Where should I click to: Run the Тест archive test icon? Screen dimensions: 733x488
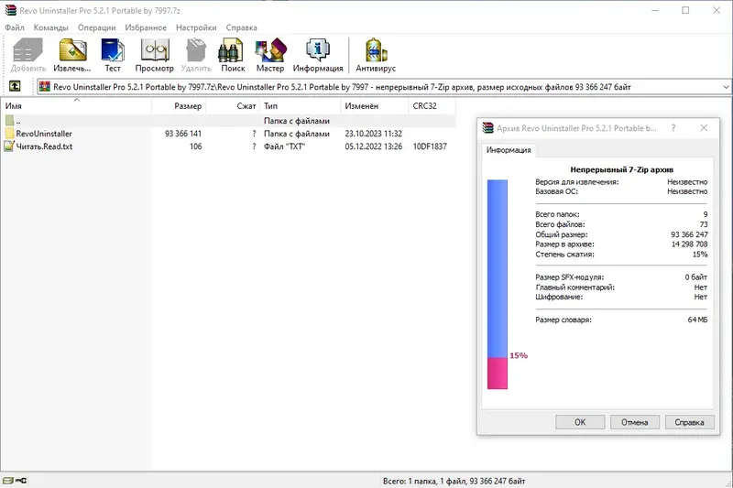(112, 55)
